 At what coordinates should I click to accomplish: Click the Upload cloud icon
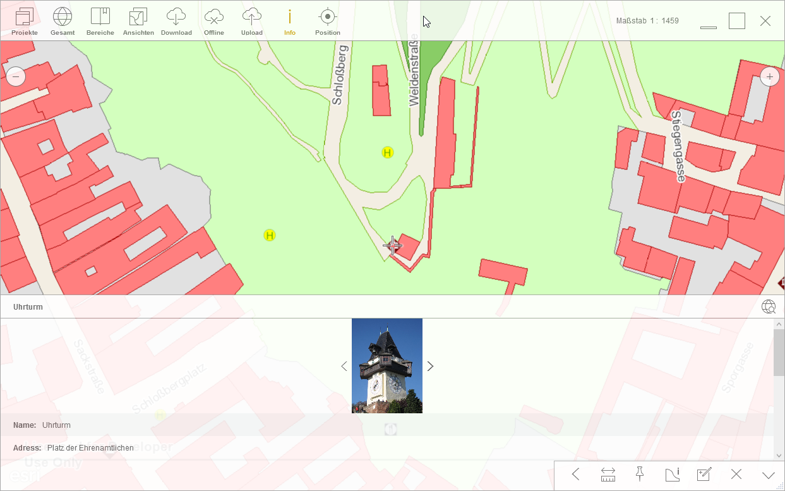(252, 21)
